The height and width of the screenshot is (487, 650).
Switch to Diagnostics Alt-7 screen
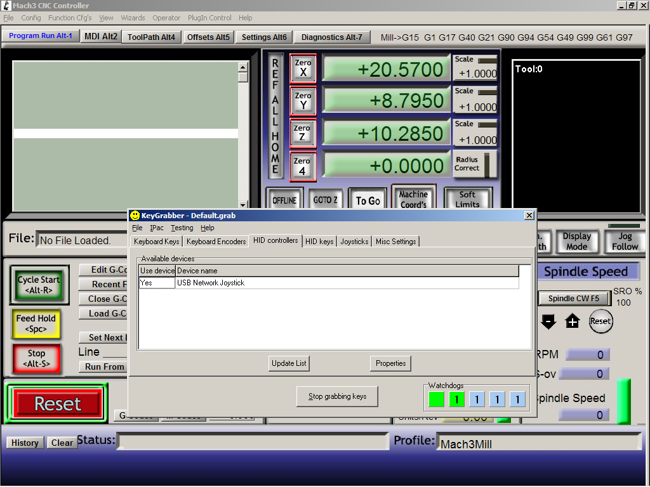click(x=331, y=37)
